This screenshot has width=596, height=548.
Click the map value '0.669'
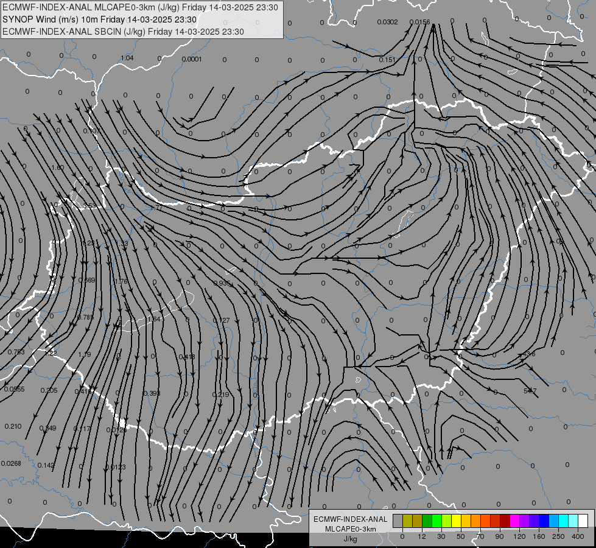(x=86, y=280)
